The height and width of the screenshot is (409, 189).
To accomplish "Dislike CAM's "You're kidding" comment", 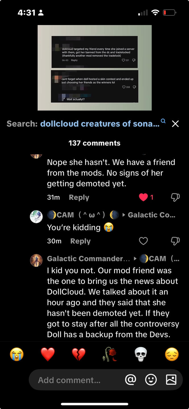I will pyautogui.click(x=175, y=241).
